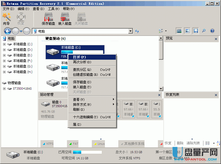221x164 pixels.
Task: Click the 保存磁盘 save disk toolbar icon
Action: point(48,19)
